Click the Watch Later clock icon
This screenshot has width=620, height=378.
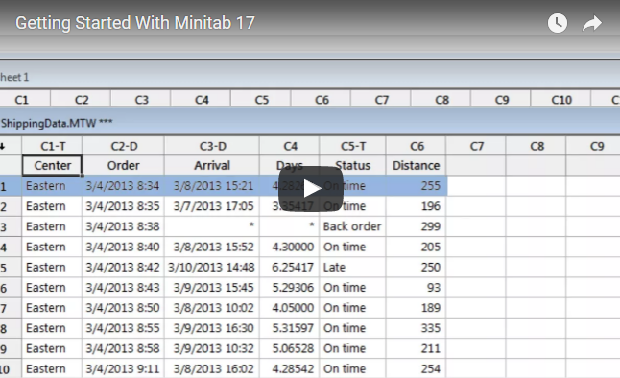point(558,23)
